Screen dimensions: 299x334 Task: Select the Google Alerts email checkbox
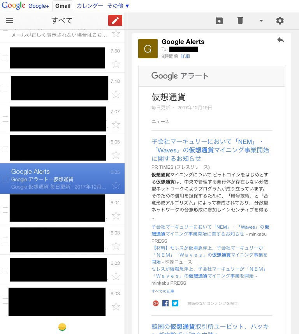pyautogui.click(x=5, y=180)
